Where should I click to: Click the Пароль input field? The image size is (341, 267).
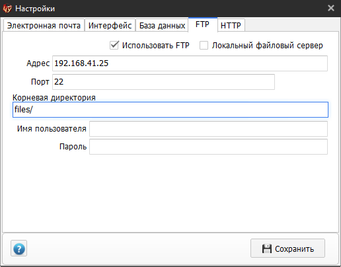208,147
